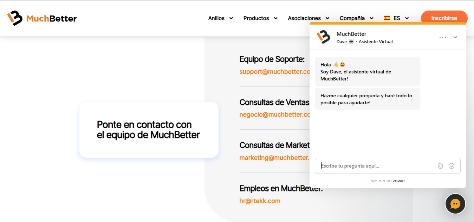This screenshot has width=474, height=222.
Task: Click the MuchBetter title in chat header
Action: (x=351, y=34)
